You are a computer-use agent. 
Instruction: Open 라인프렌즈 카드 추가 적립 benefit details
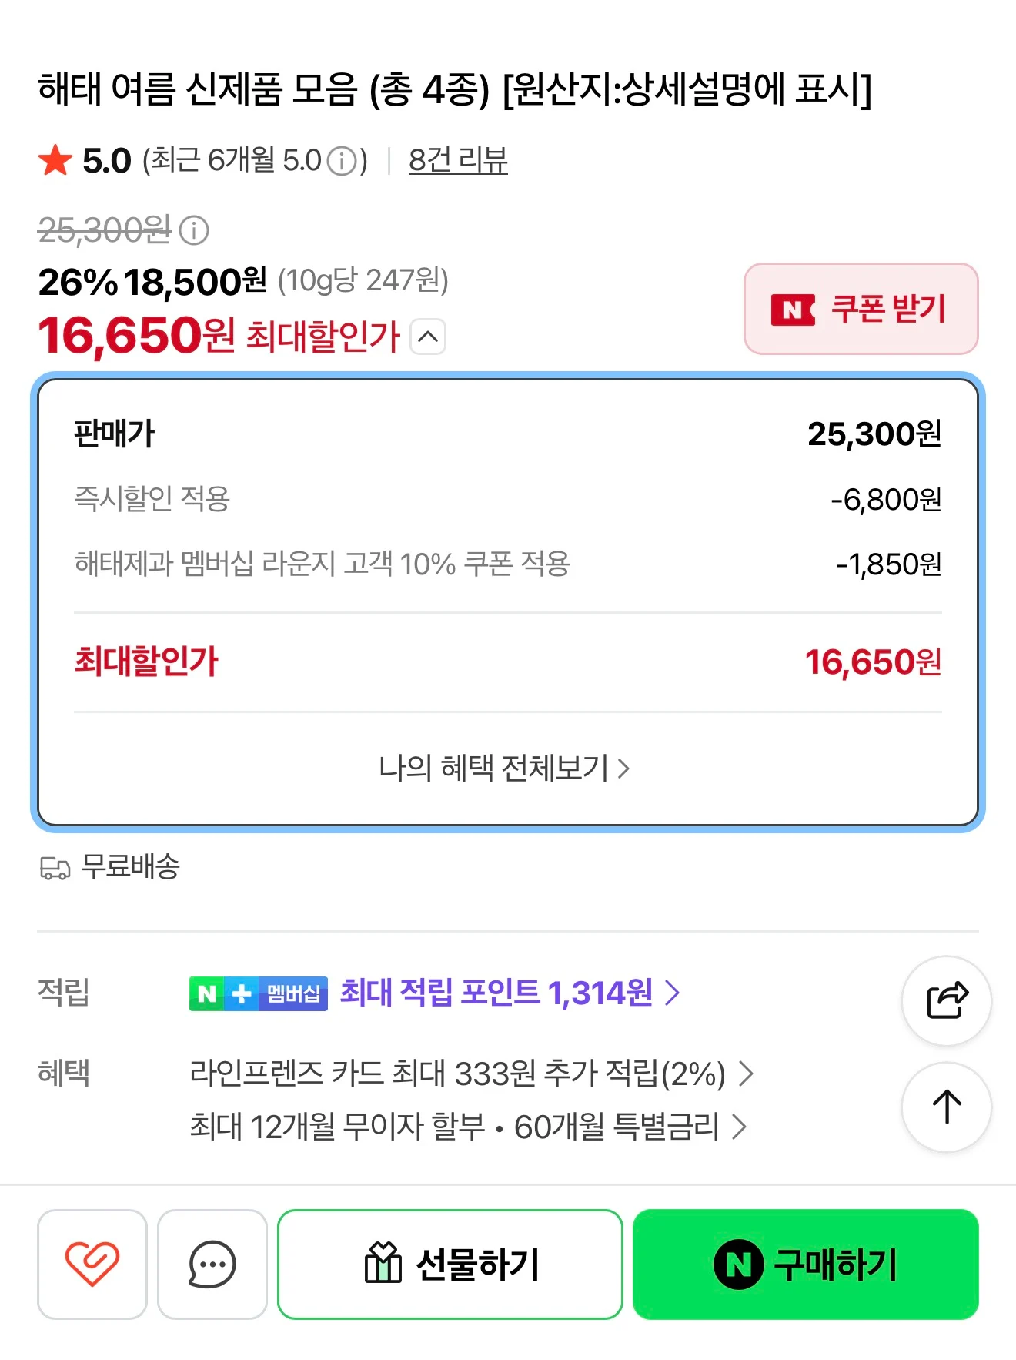[x=471, y=1074]
